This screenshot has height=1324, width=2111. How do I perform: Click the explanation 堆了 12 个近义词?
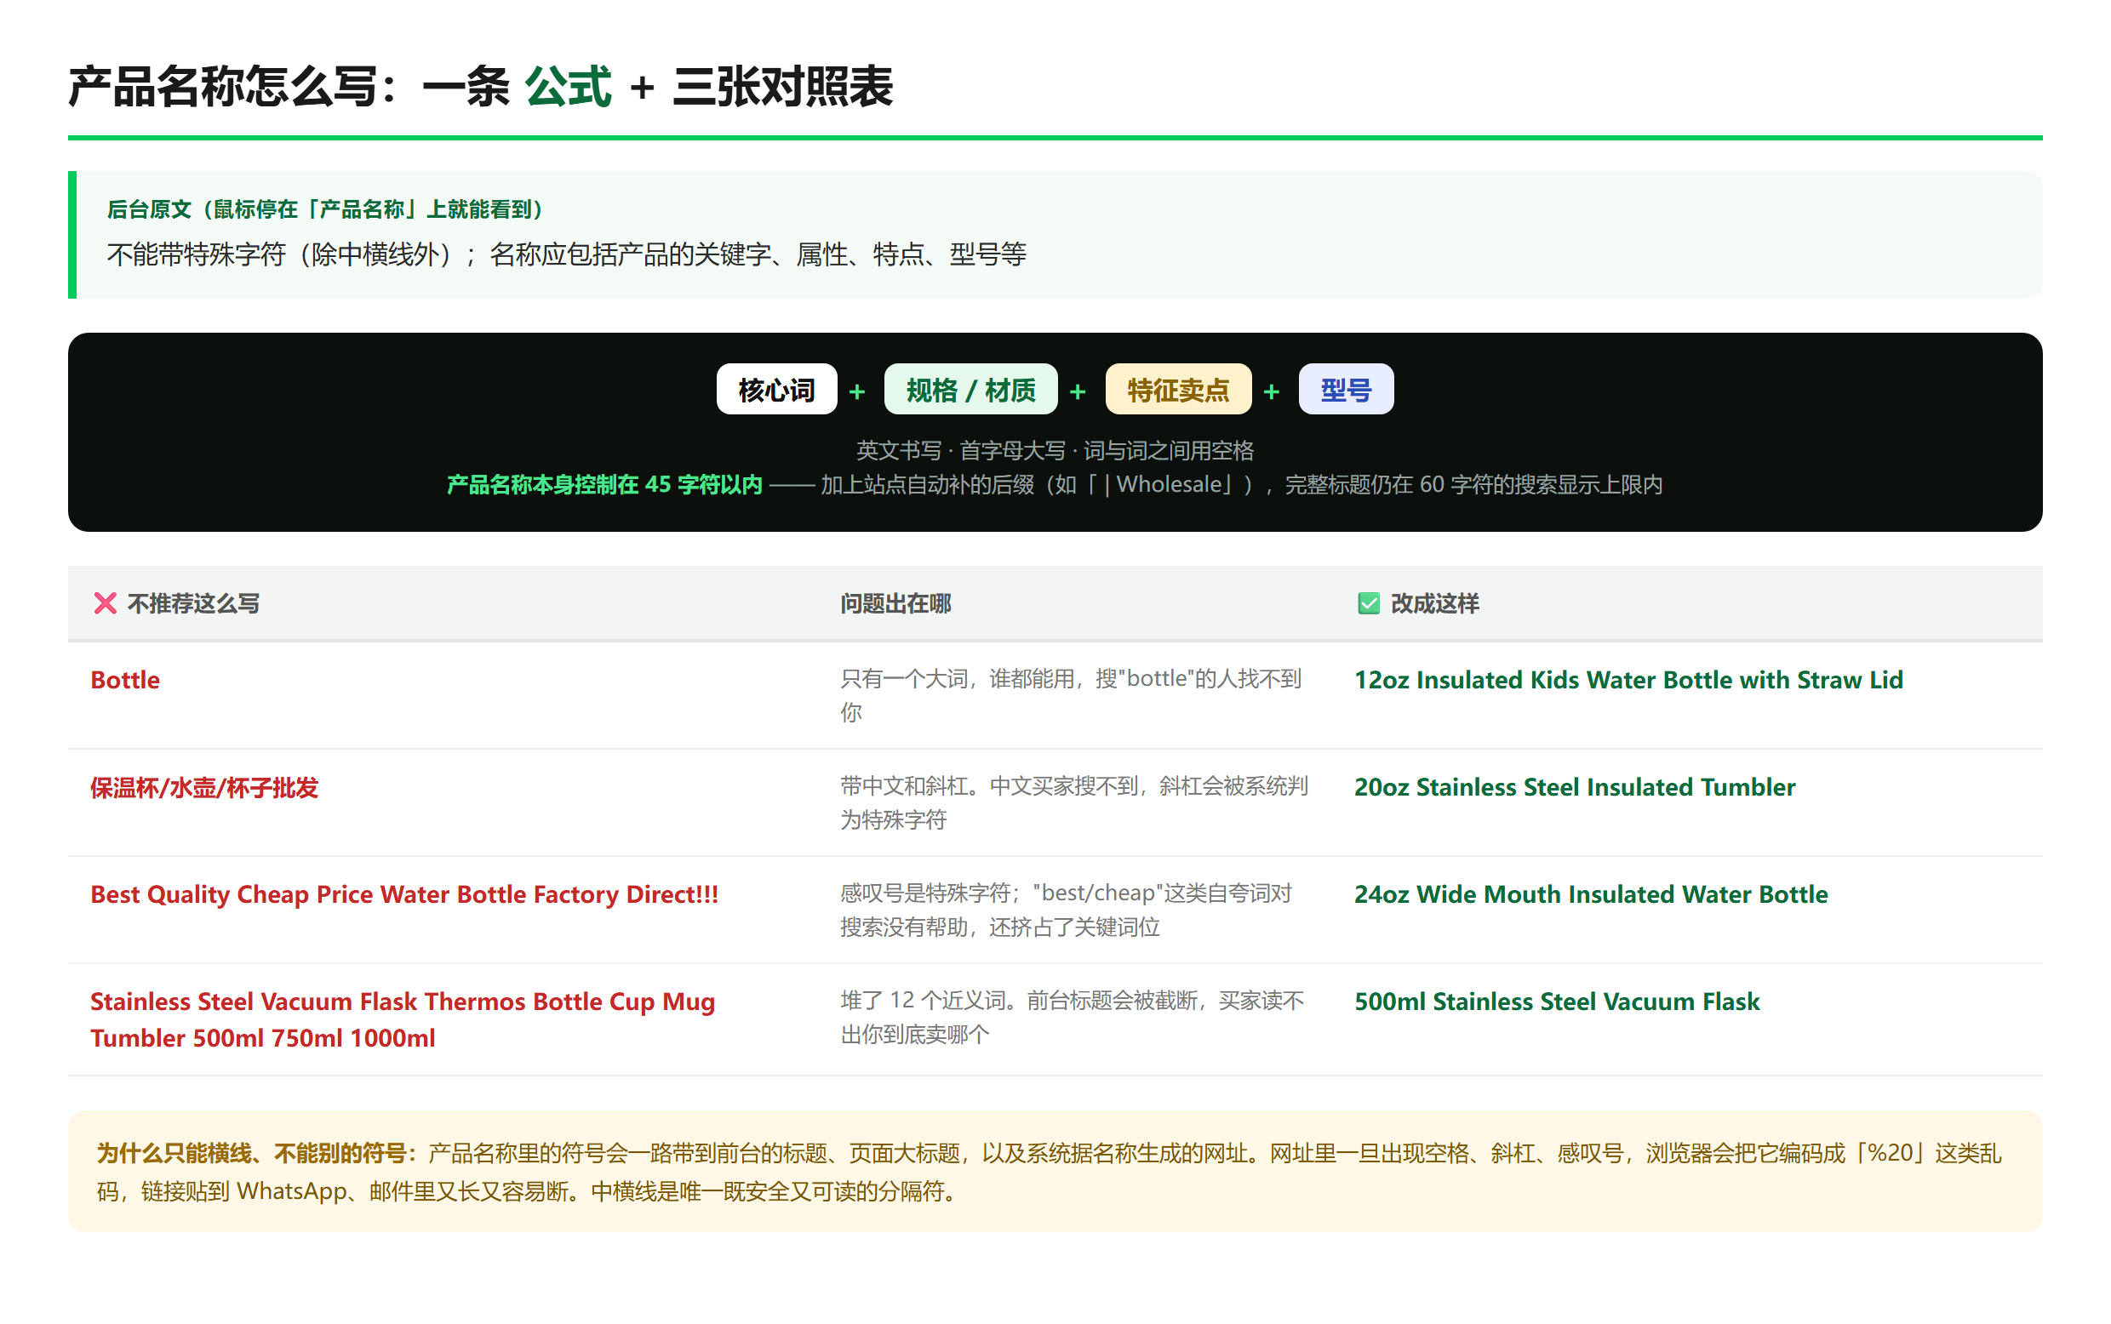pyautogui.click(x=1073, y=1018)
